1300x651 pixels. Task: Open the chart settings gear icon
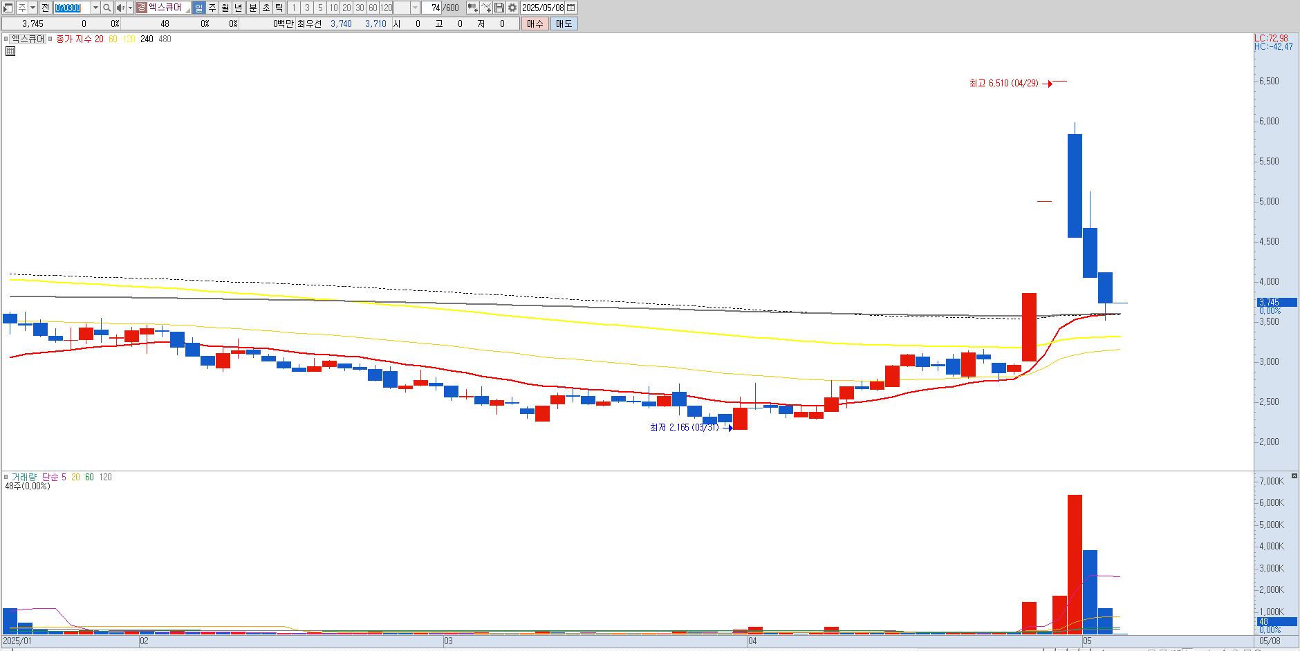click(512, 8)
